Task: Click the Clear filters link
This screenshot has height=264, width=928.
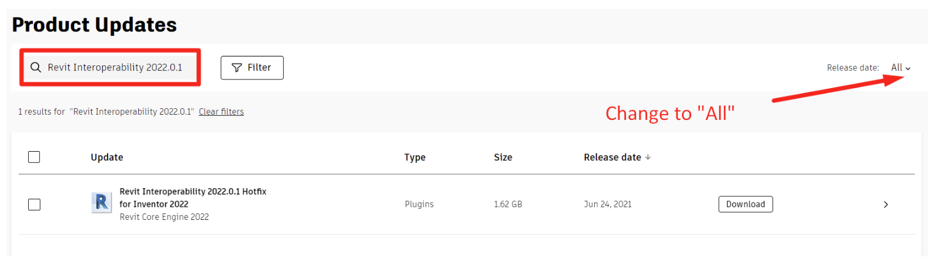Action: pyautogui.click(x=221, y=112)
